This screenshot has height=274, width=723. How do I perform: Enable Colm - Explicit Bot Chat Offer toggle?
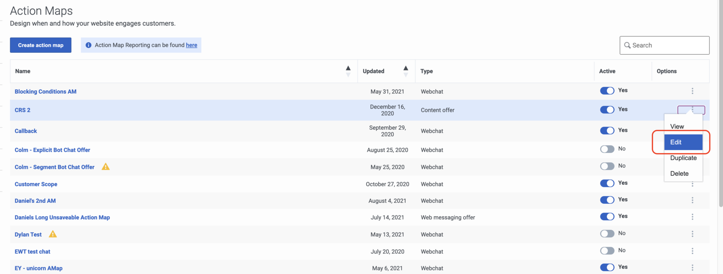point(607,149)
